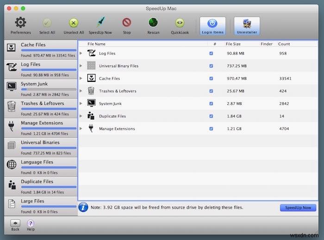Expand the Manage Extensions row triangle
Viewport: 324px width, 240px height.
(x=81, y=129)
